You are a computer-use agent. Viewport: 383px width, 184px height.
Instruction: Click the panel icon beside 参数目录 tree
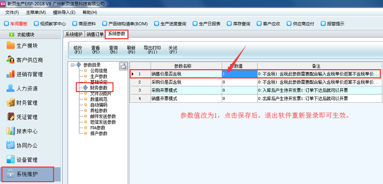tap(123, 66)
